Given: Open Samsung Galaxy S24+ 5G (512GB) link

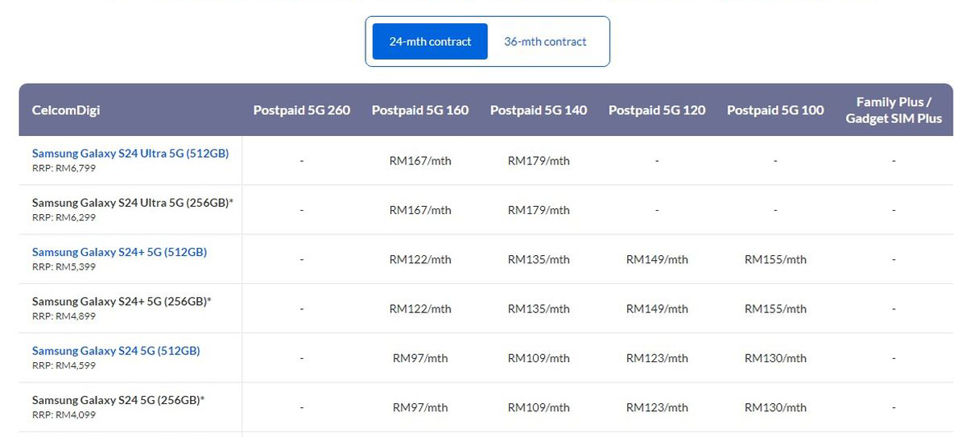Looking at the screenshot, I should click(119, 252).
